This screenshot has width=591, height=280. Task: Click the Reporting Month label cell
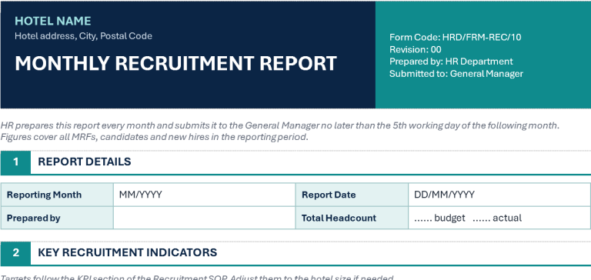pos(57,195)
